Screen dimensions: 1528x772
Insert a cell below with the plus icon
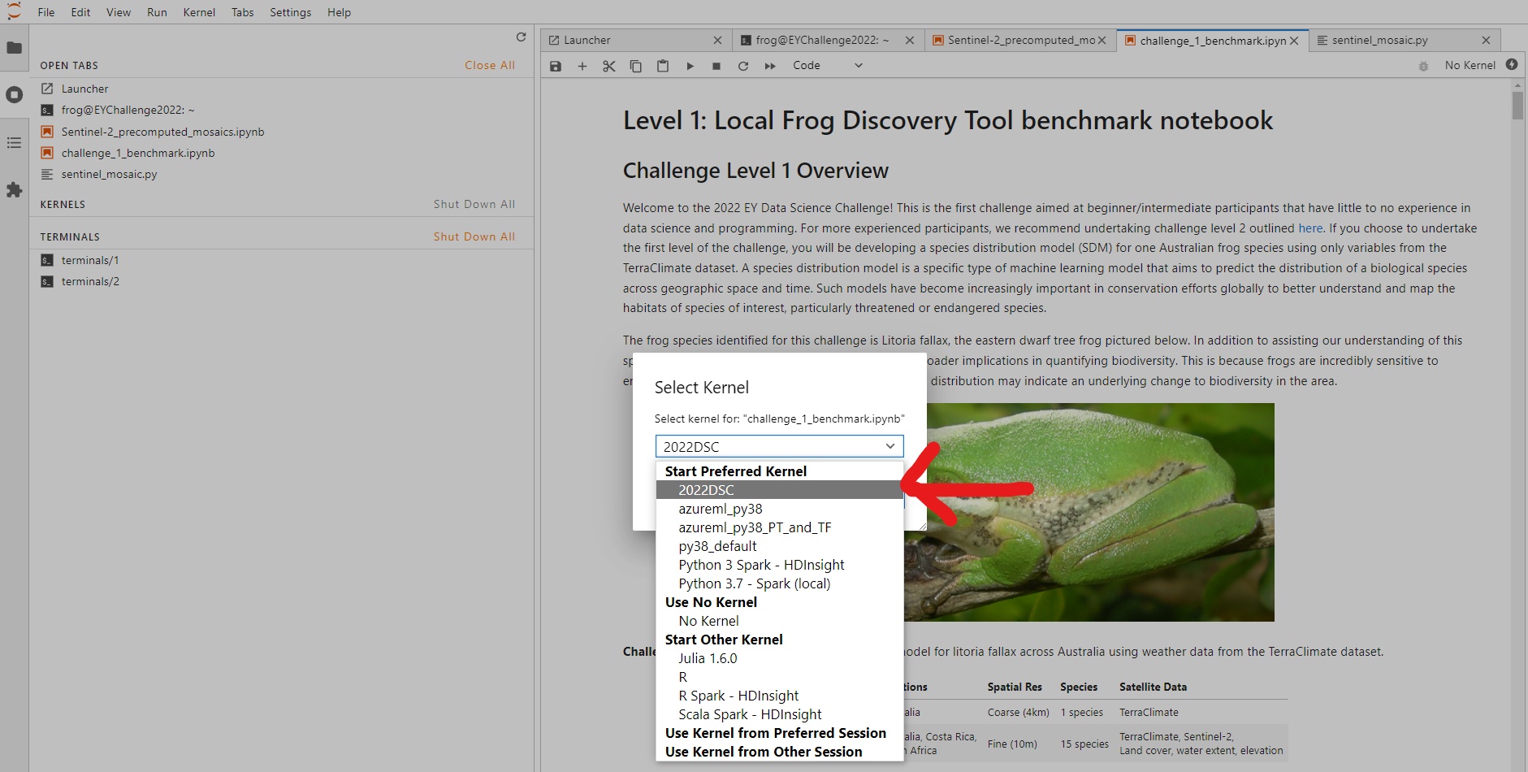coord(582,66)
